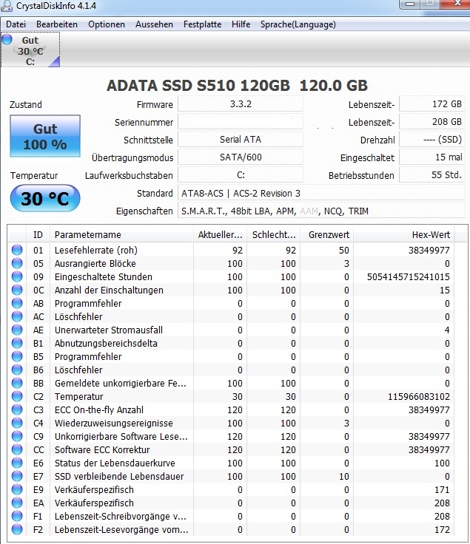The height and width of the screenshot is (544, 470).
Task: Click the Eigenschaften field with S.M.A.R.T.
Action: coord(322,211)
